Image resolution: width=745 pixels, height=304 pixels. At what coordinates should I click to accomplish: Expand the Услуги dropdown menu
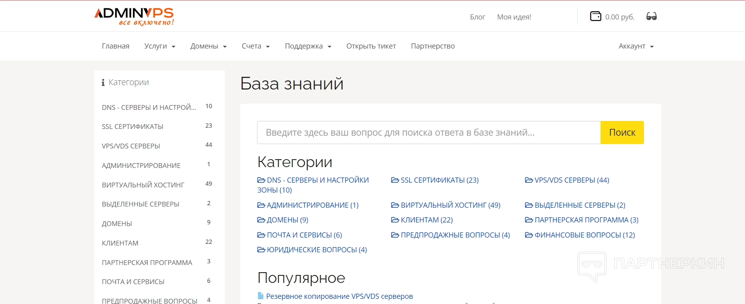(160, 46)
